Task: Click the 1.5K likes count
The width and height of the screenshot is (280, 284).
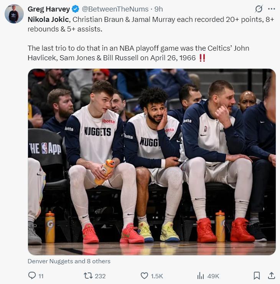Action: click(157, 276)
